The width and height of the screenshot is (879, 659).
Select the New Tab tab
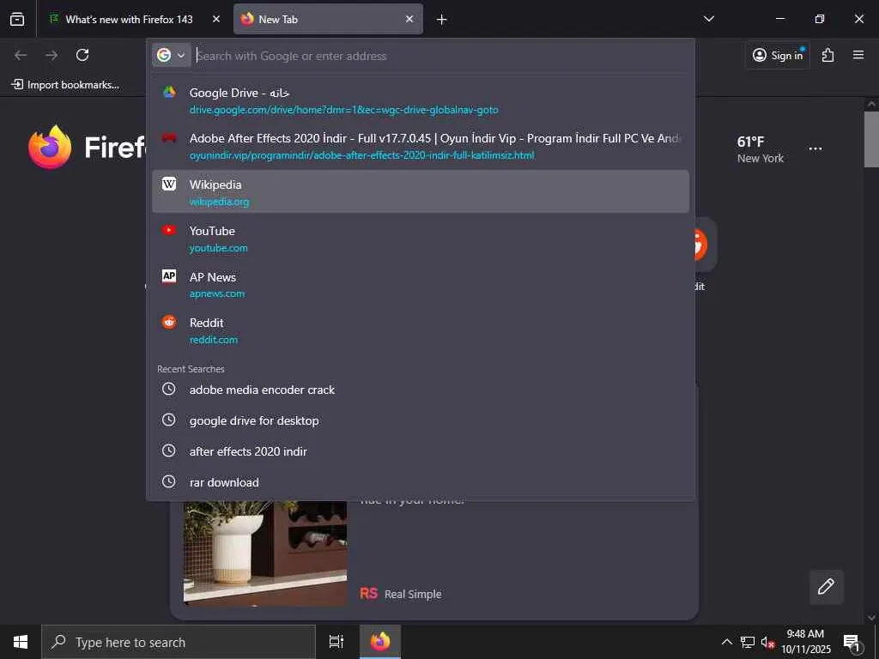click(x=328, y=19)
